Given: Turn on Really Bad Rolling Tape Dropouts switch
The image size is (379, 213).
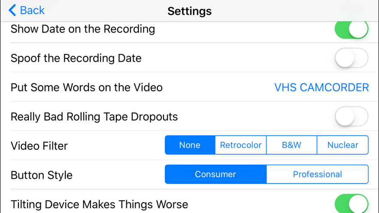Looking at the screenshot, I should pyautogui.click(x=351, y=117).
